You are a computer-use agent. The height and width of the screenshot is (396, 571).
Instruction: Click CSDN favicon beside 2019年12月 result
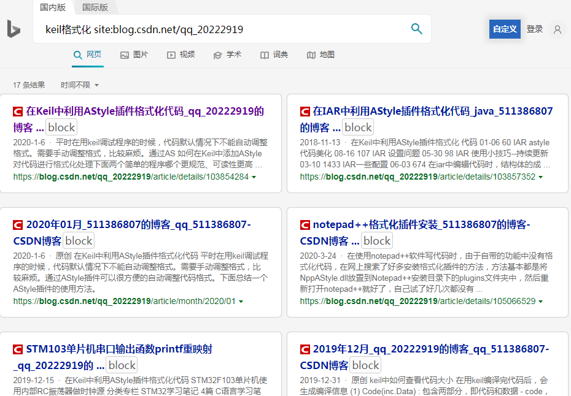click(x=305, y=349)
